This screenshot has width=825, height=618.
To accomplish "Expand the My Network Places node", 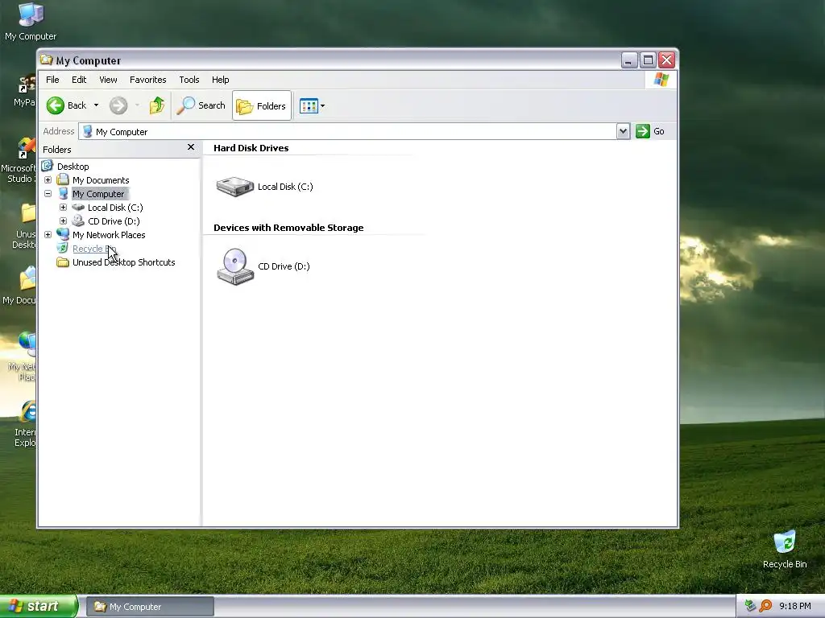I will click(x=48, y=235).
